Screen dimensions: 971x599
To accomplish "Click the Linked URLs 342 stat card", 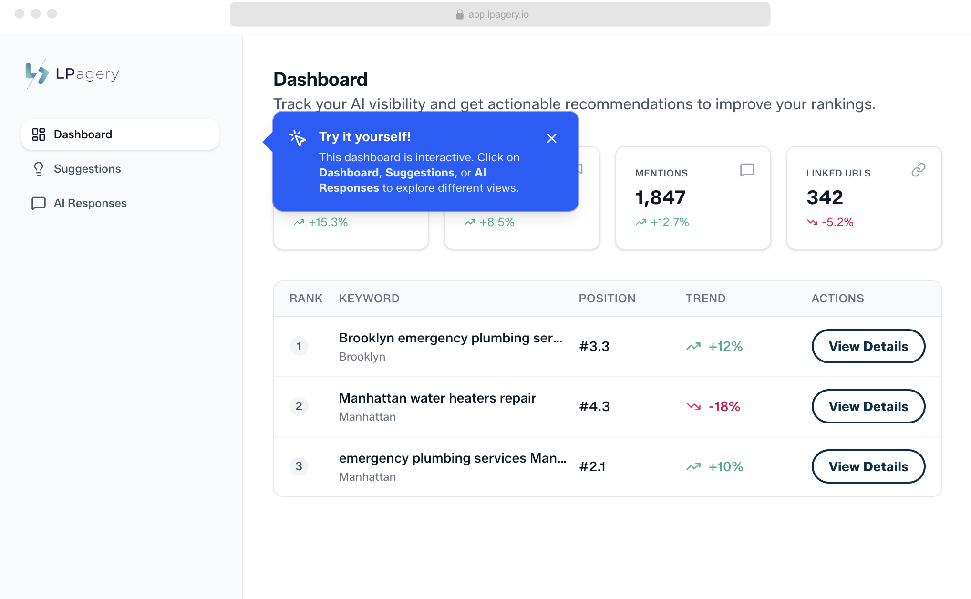I will (x=864, y=197).
